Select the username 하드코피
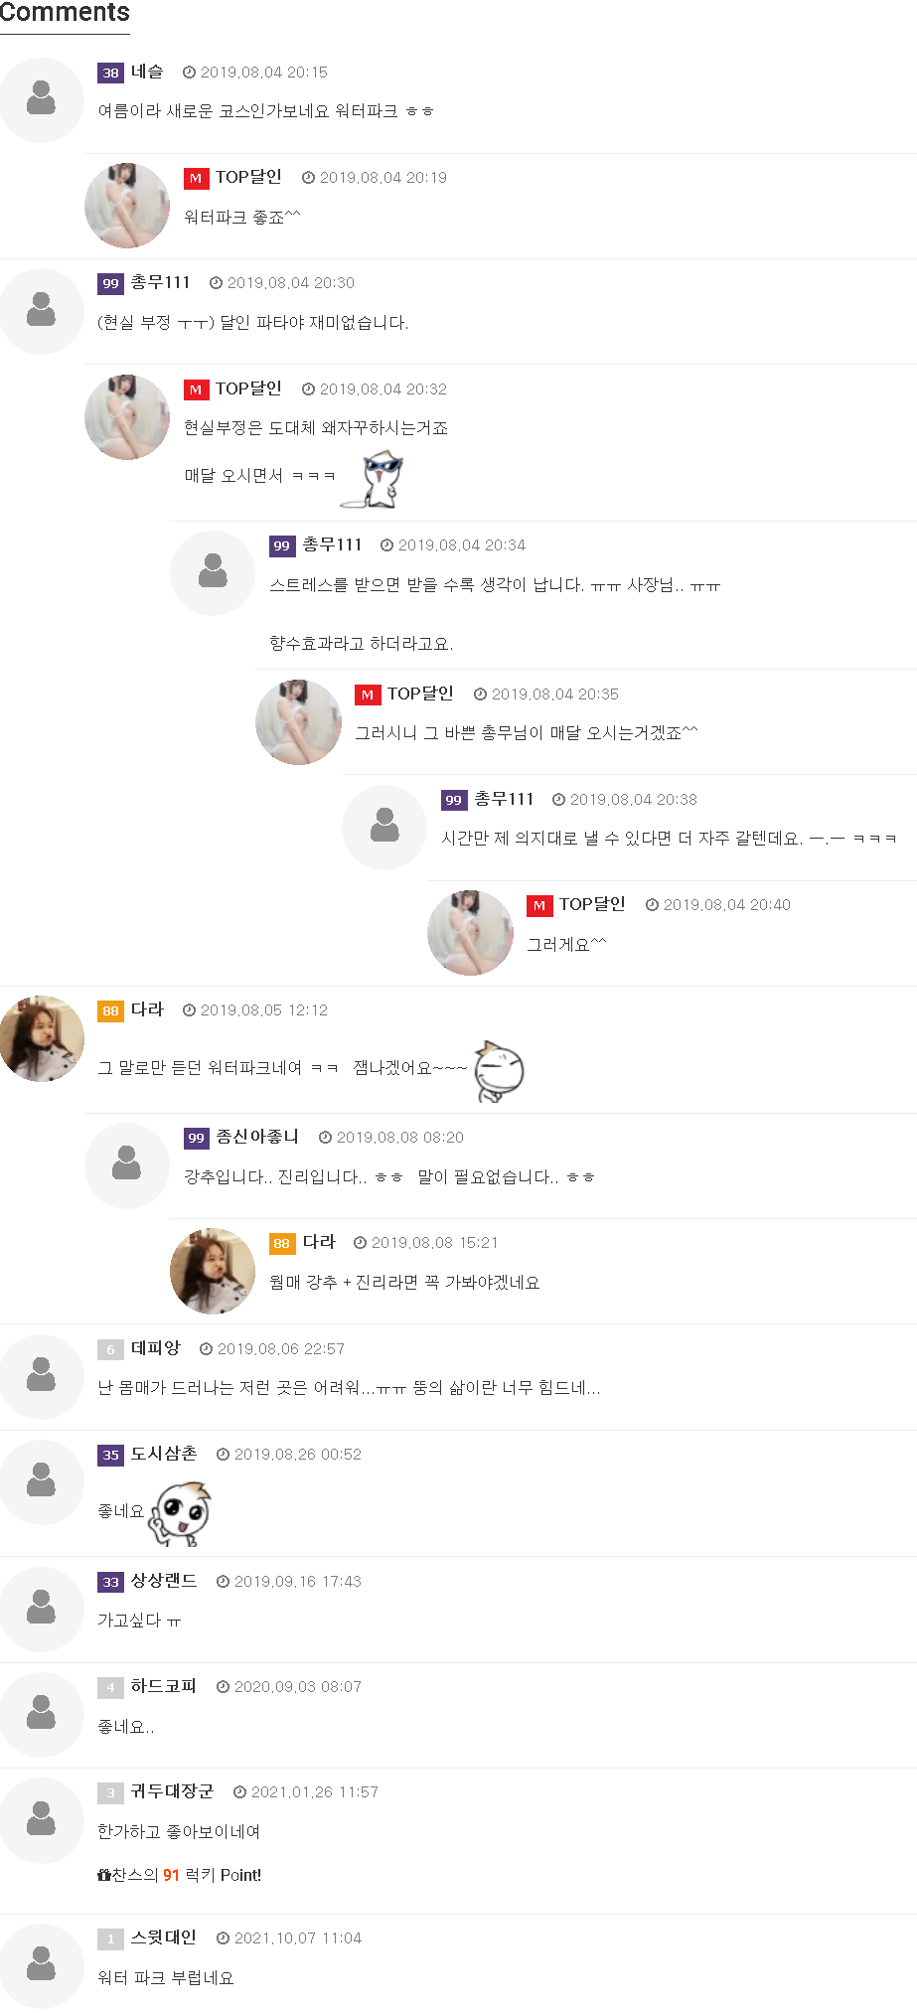This screenshot has width=917, height=2013. pyautogui.click(x=164, y=1686)
